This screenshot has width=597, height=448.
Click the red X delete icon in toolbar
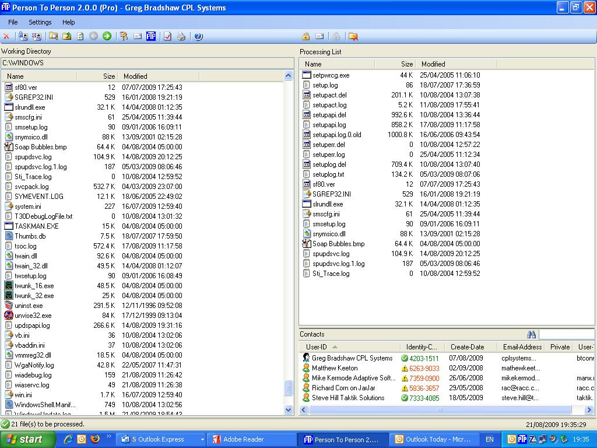pos(6,36)
